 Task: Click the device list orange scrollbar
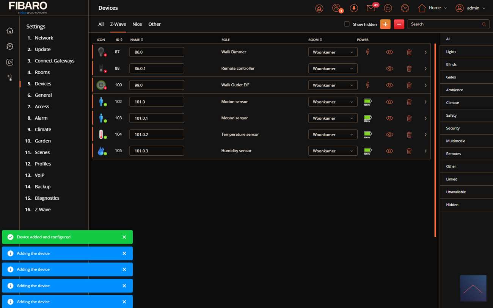pyautogui.click(x=435, y=140)
